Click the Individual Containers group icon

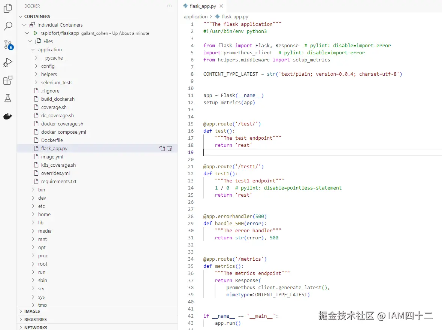click(x=33, y=25)
